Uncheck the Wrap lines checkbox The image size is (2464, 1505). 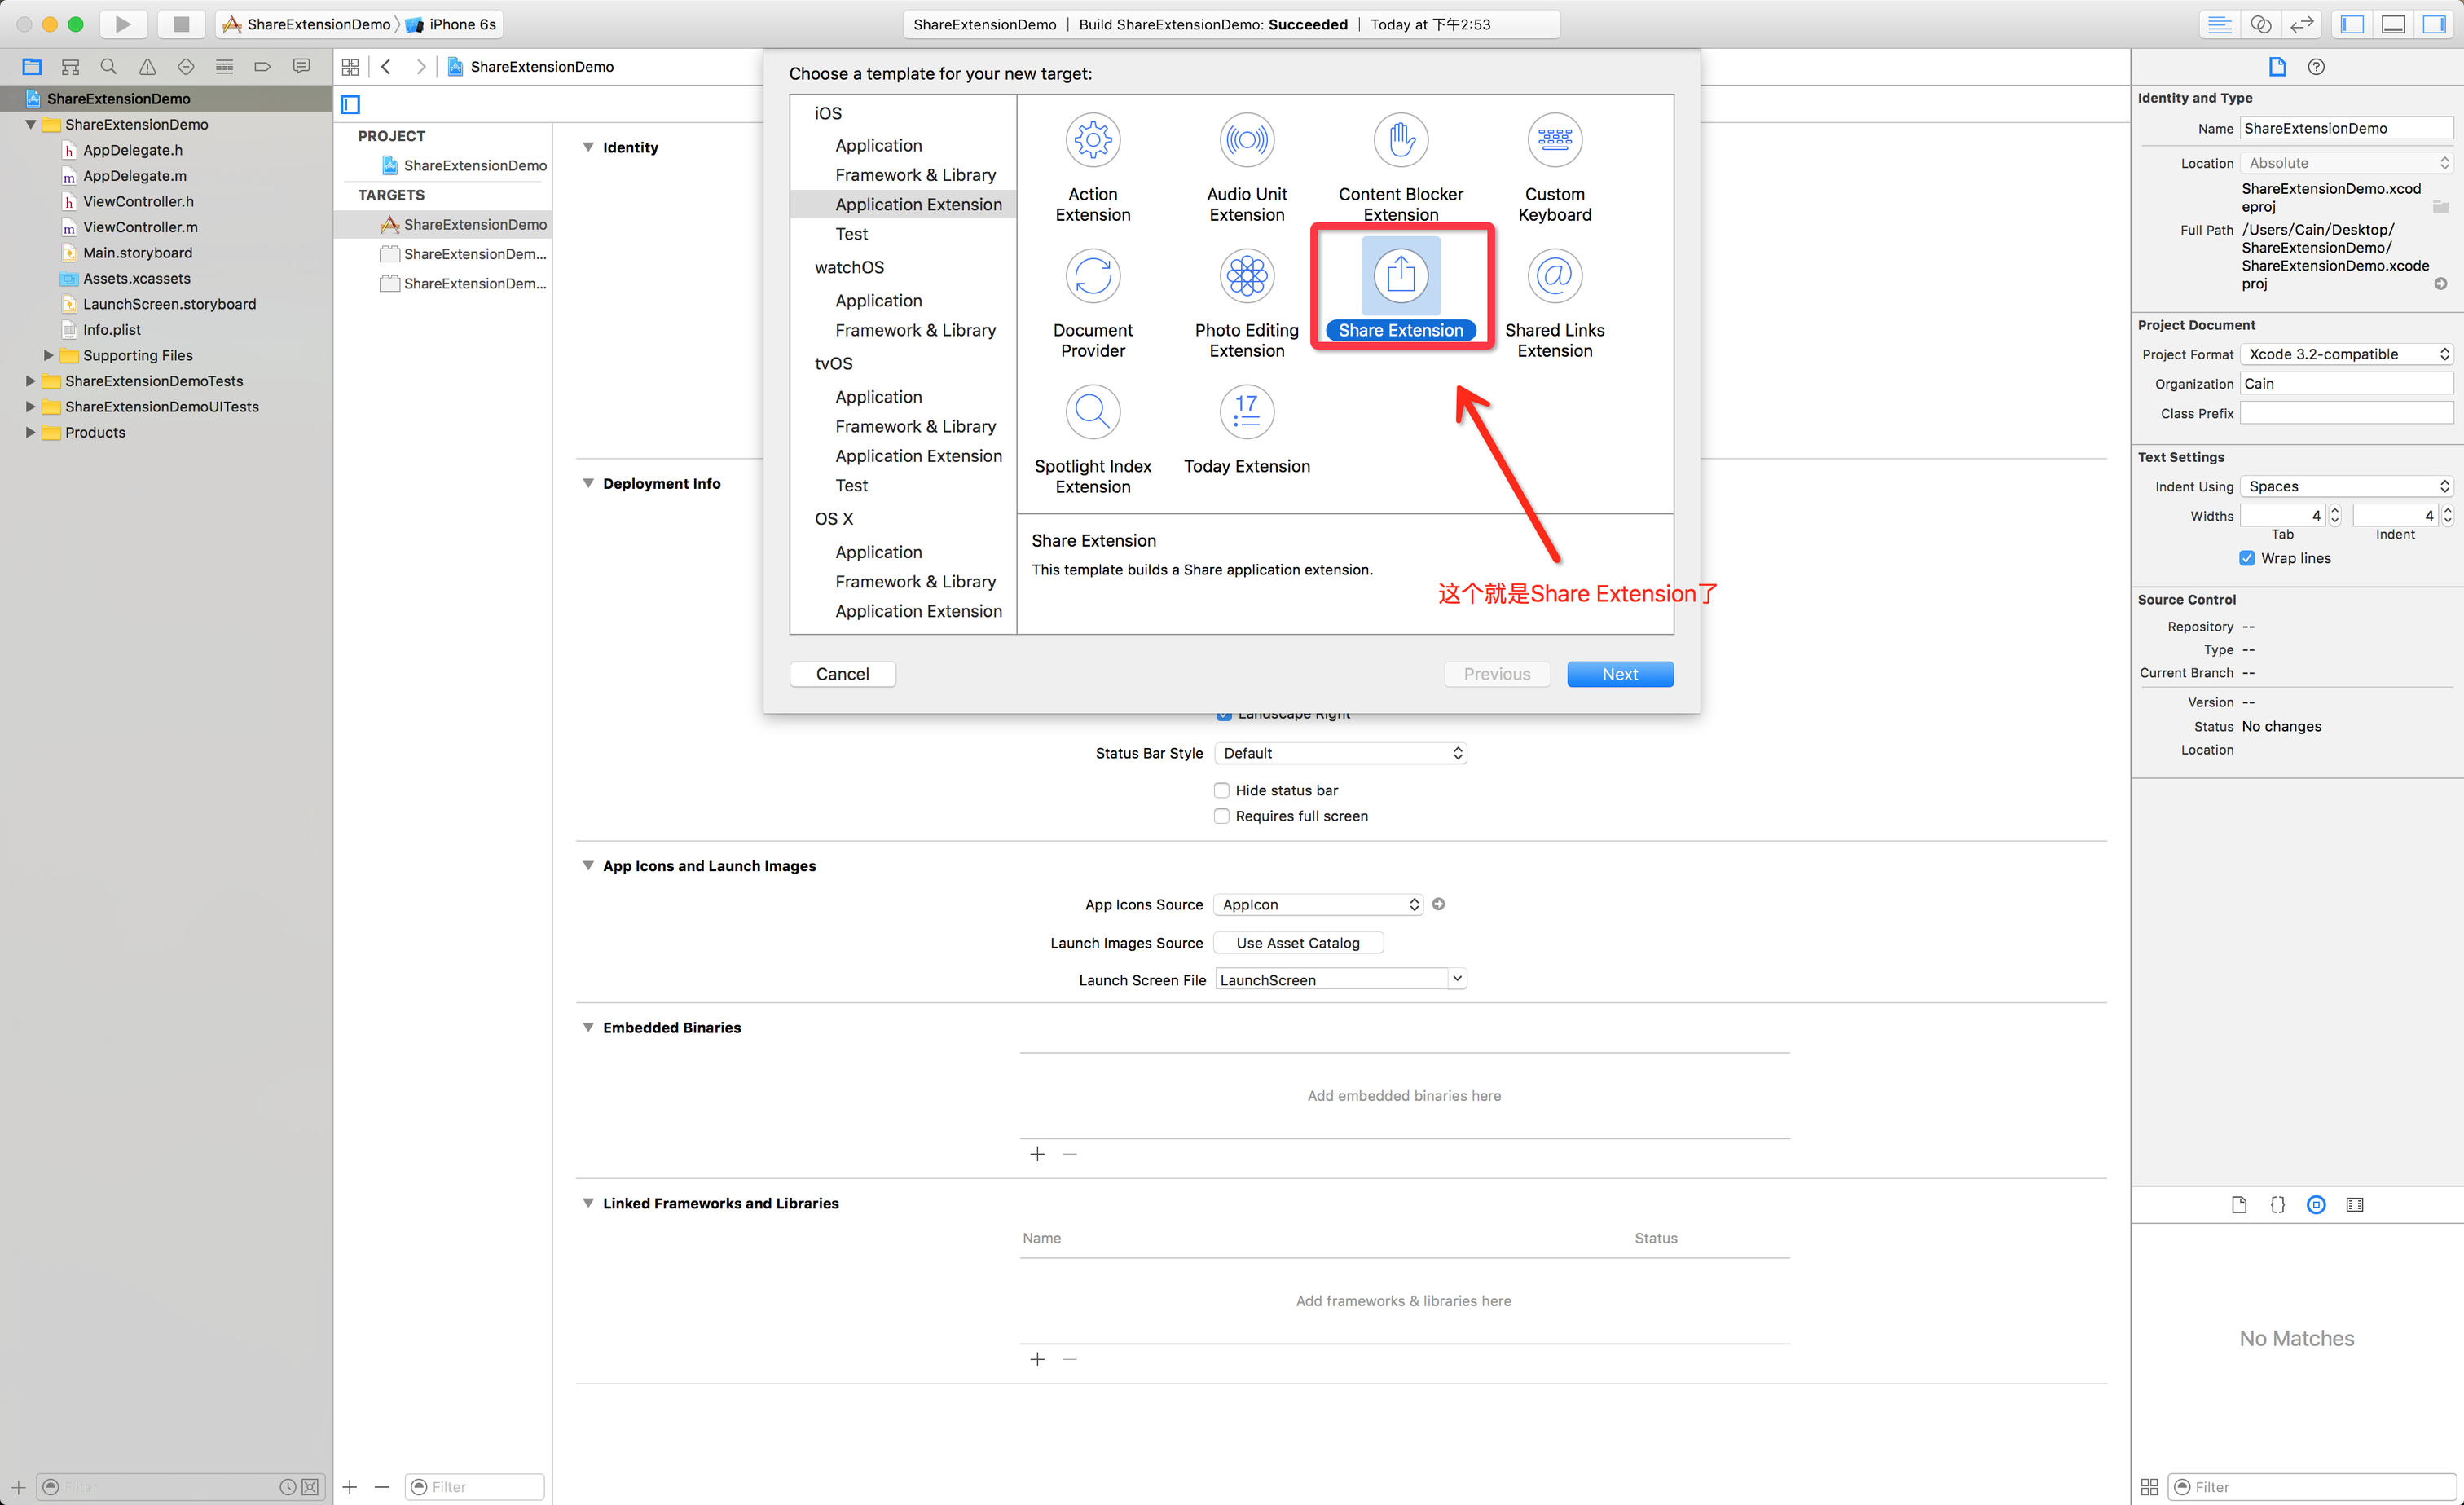click(2246, 558)
